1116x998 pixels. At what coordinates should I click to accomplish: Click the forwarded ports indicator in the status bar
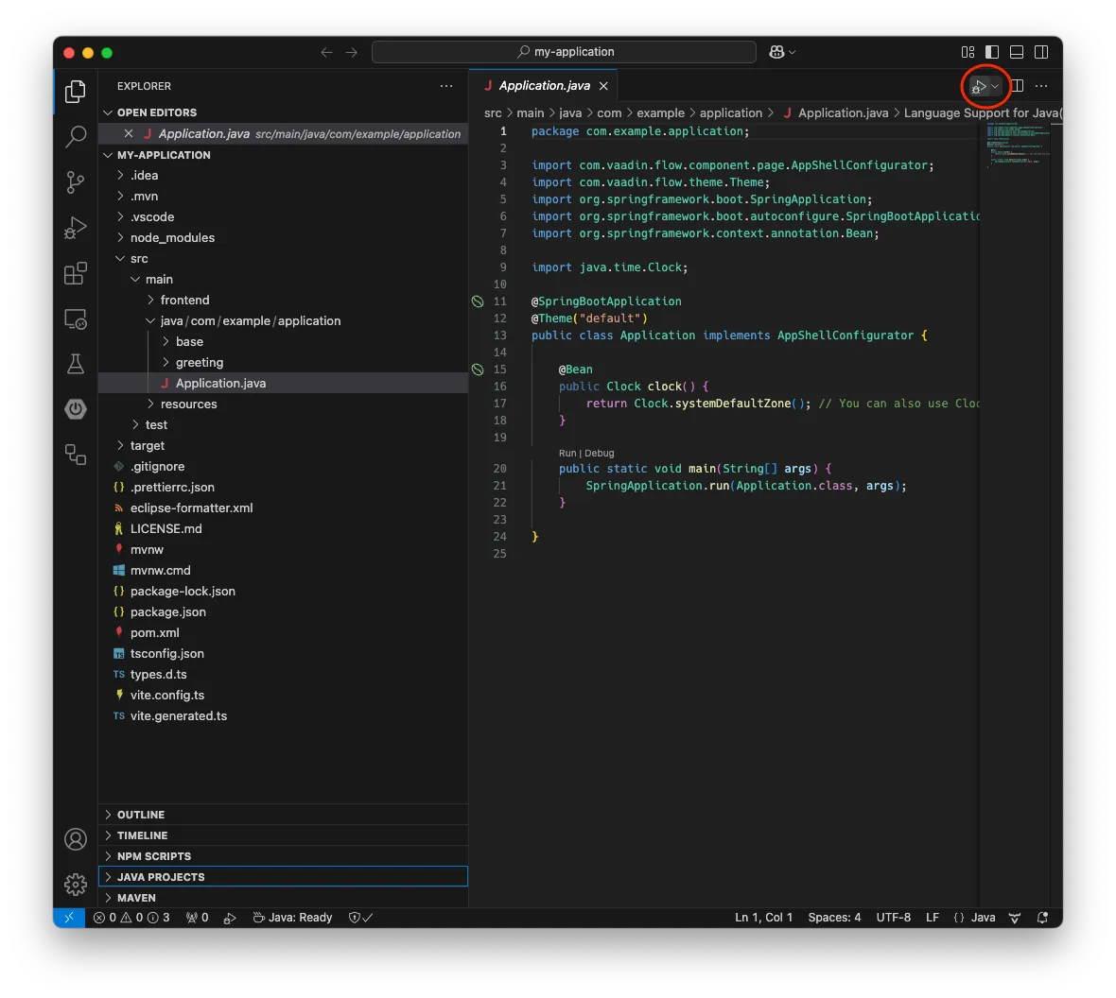[x=196, y=917]
